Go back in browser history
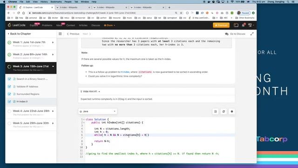Image resolution: width=298 pixels, height=168 pixels. tap(8, 13)
